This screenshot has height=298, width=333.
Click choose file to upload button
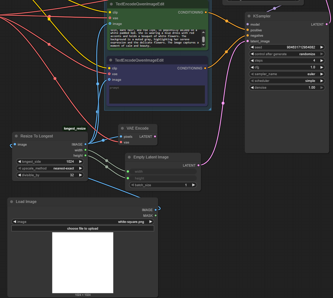82,229
